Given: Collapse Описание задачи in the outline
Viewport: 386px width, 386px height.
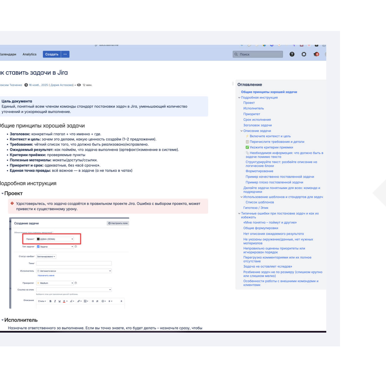Looking at the screenshot, I should [241, 131].
